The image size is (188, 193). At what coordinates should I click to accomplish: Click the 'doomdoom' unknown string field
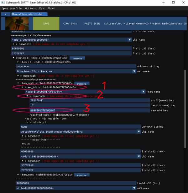[x=76, y=66]
